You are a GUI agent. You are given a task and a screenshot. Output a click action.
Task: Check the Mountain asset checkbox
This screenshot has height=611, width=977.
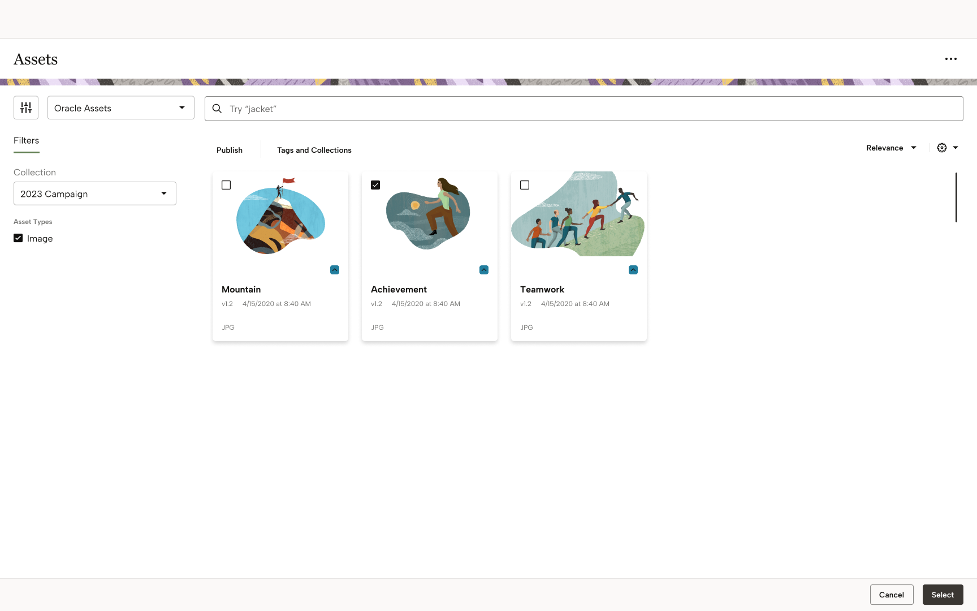tap(226, 185)
